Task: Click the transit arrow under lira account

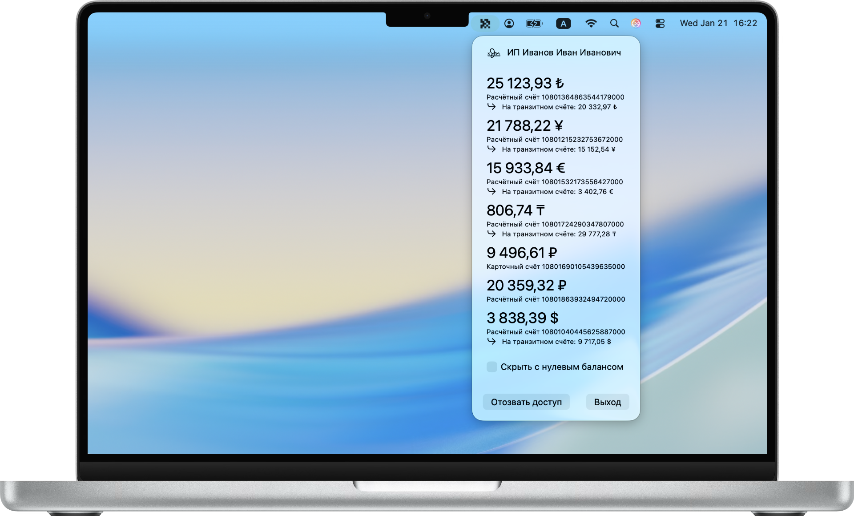Action: [x=491, y=107]
